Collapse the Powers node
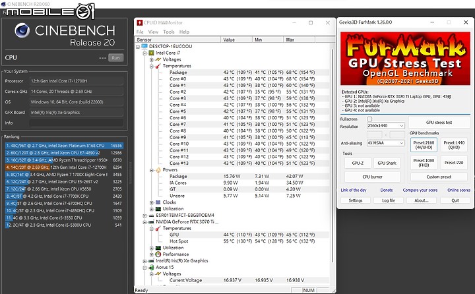The height and width of the screenshot is (294, 475). (152, 170)
